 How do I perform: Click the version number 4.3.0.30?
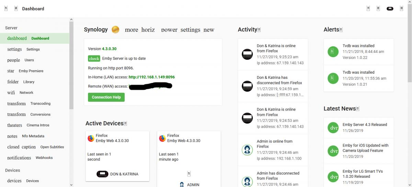point(109,49)
